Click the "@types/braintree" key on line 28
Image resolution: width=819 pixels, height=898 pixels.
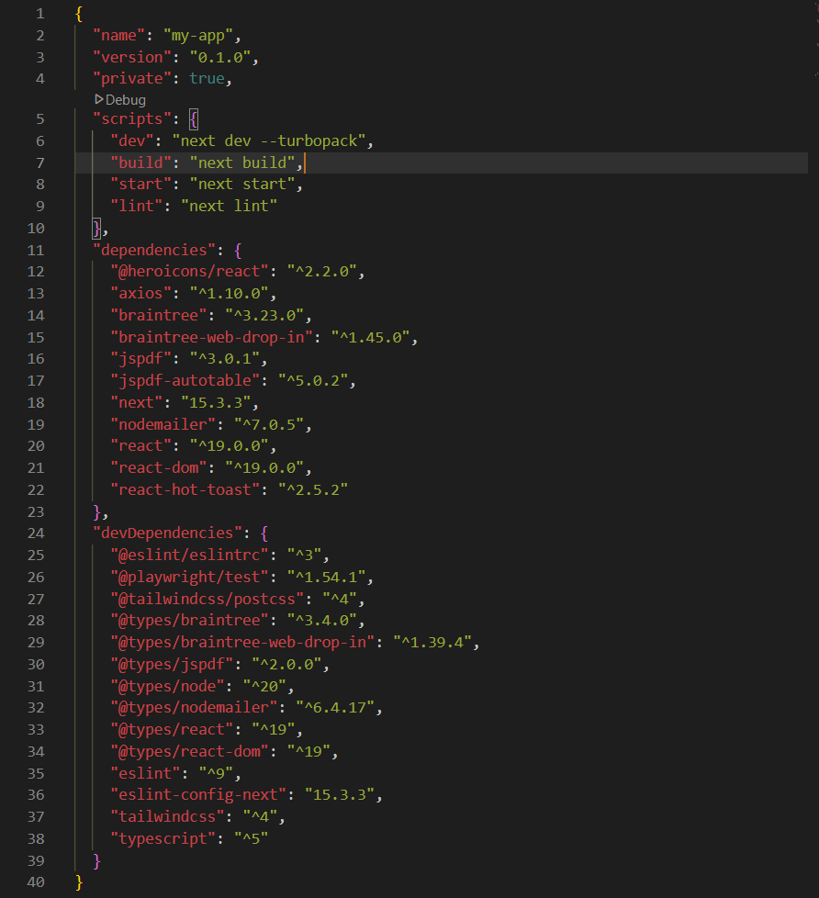pyautogui.click(x=189, y=620)
